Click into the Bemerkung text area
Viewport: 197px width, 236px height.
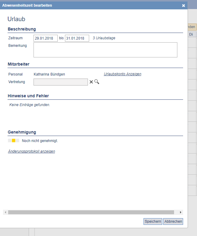[105, 50]
